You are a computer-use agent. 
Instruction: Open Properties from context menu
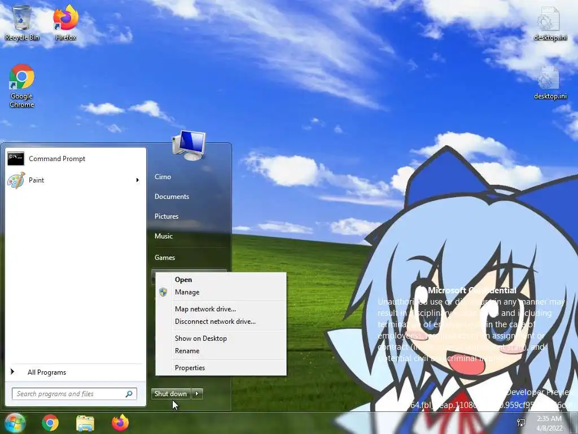tap(221, 368)
